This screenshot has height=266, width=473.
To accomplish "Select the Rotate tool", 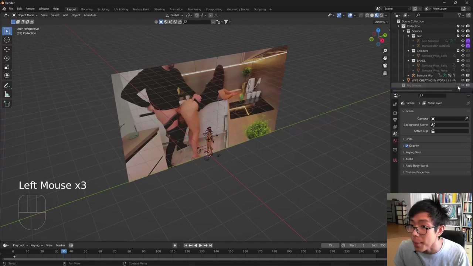I will tap(7, 58).
